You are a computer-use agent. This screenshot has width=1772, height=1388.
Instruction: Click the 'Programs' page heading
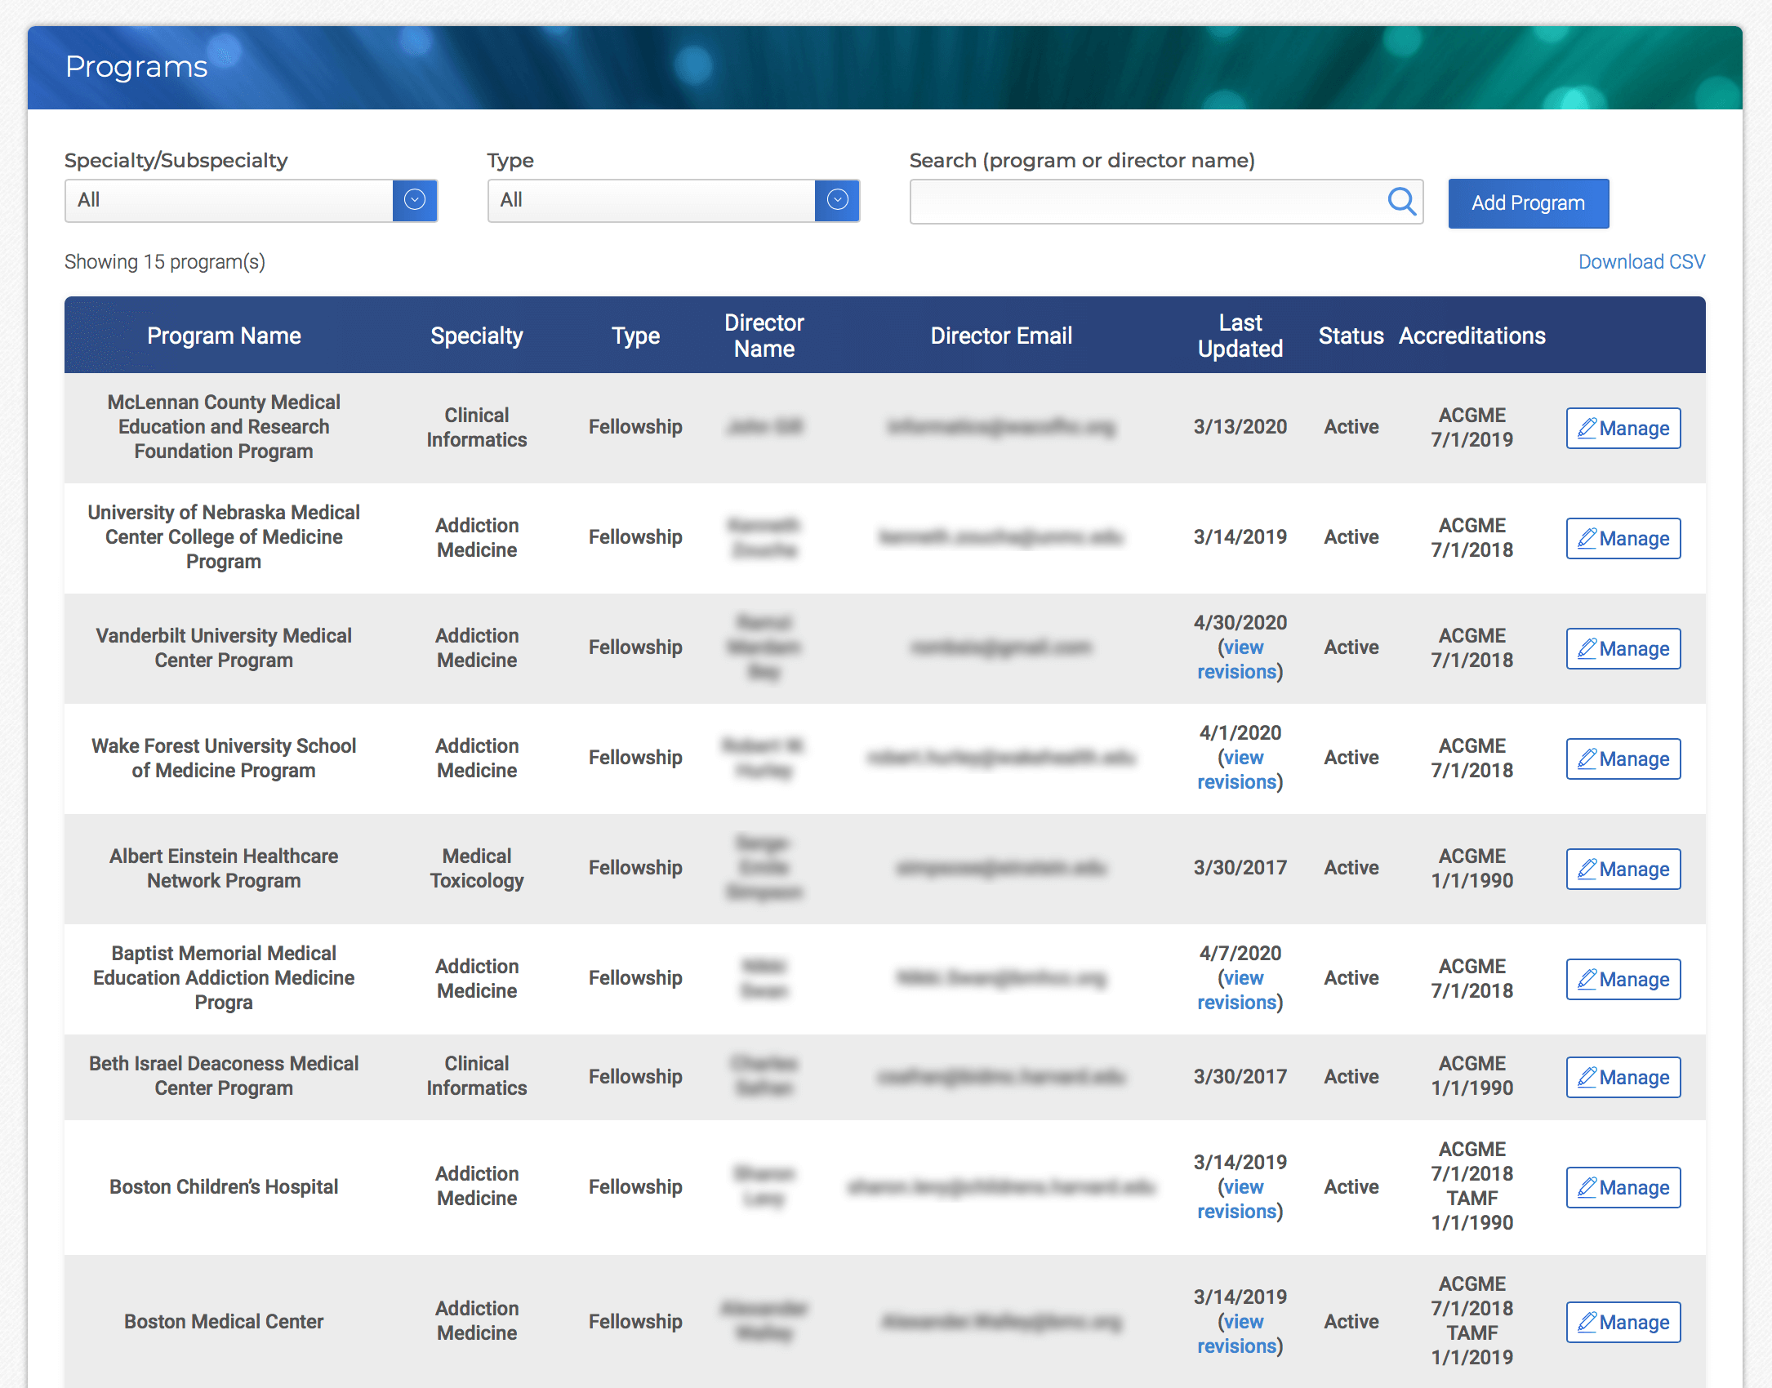[136, 67]
